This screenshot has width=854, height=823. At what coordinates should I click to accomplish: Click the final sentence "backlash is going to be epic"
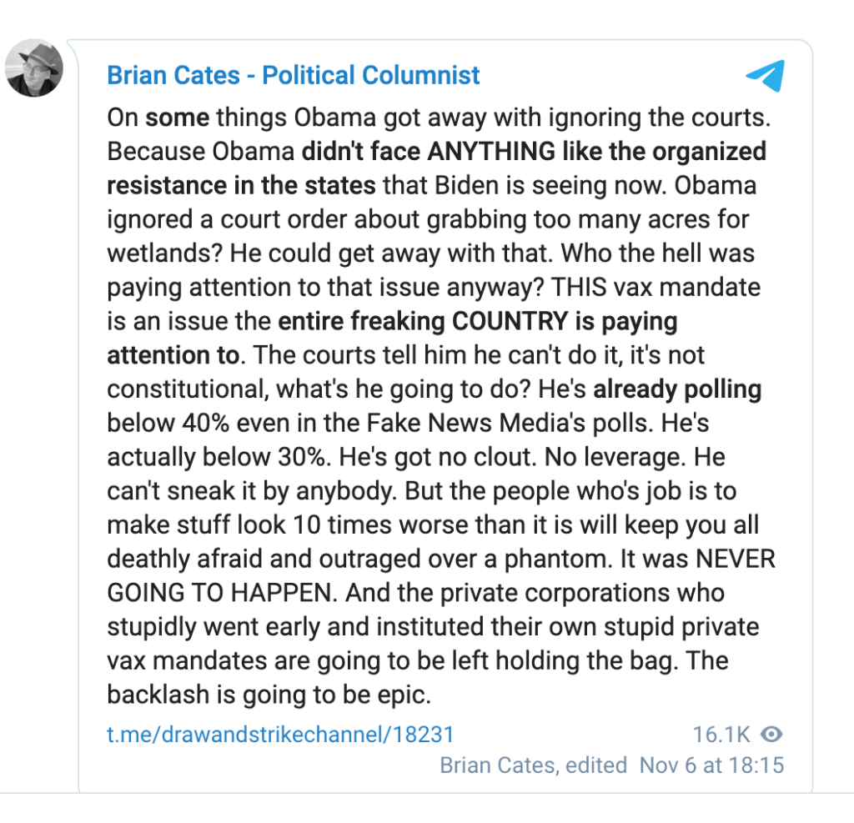(x=269, y=695)
